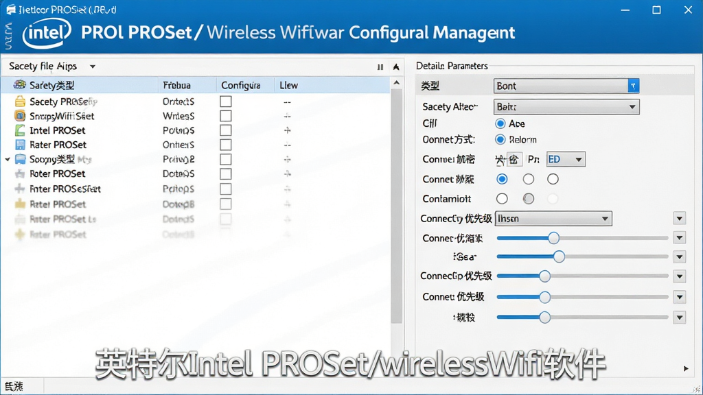Image resolution: width=703 pixels, height=395 pixels.
Task: Check the Roter PROSet DoteQS checkbox
Action: pos(225,173)
